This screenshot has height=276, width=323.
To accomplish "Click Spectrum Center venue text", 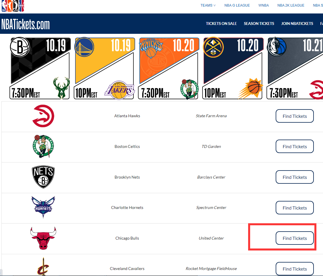I will 211,208.
